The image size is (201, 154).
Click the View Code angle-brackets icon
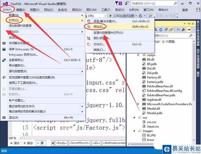178,30
